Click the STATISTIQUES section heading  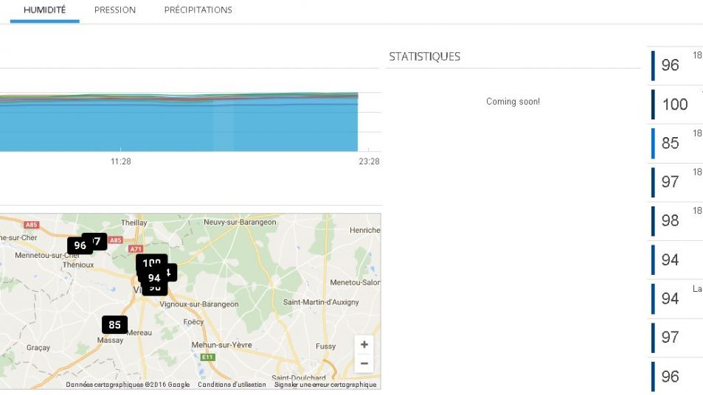(424, 57)
